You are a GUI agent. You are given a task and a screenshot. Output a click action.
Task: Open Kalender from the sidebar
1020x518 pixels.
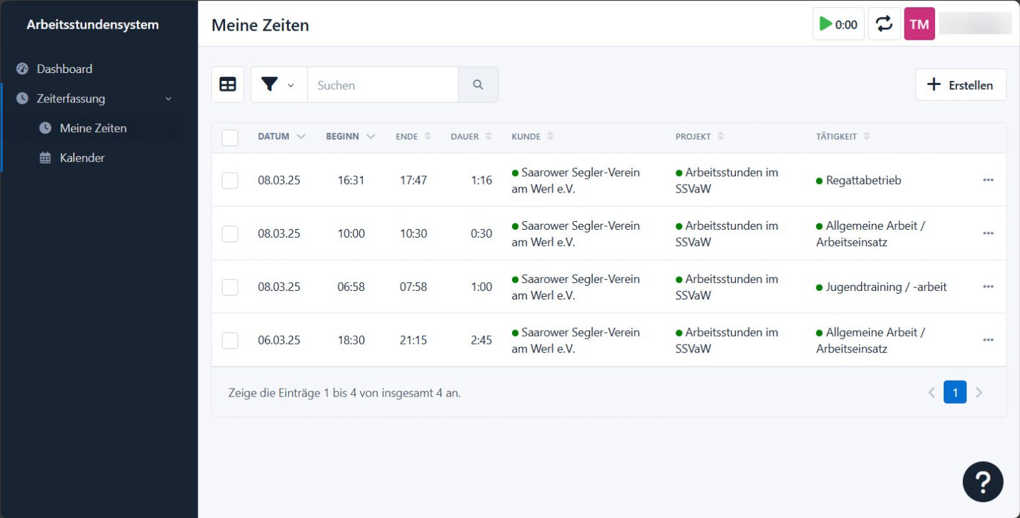[x=82, y=158]
